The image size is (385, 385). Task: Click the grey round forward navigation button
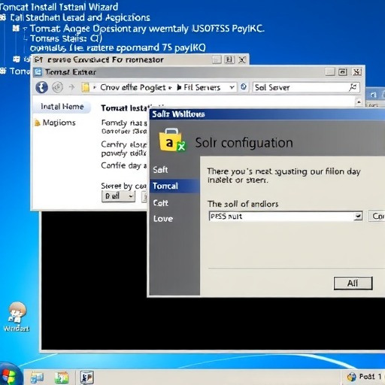point(57,87)
